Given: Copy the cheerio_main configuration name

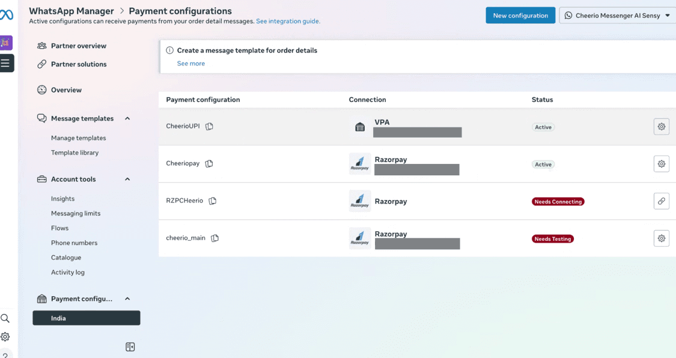Looking at the screenshot, I should pos(215,238).
